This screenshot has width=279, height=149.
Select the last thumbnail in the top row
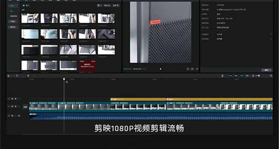click(106, 18)
